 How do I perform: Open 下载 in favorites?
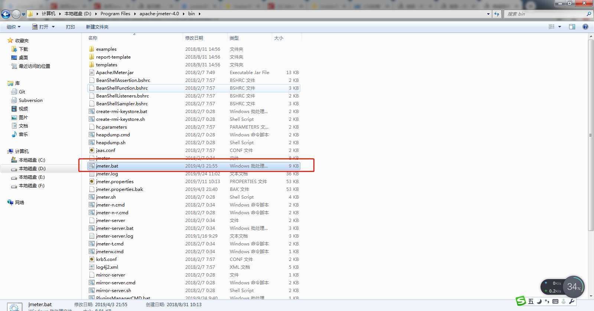pos(23,49)
